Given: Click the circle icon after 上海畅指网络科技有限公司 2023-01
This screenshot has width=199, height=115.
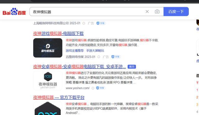Looking at the screenshot, I should [x=84, y=23].
